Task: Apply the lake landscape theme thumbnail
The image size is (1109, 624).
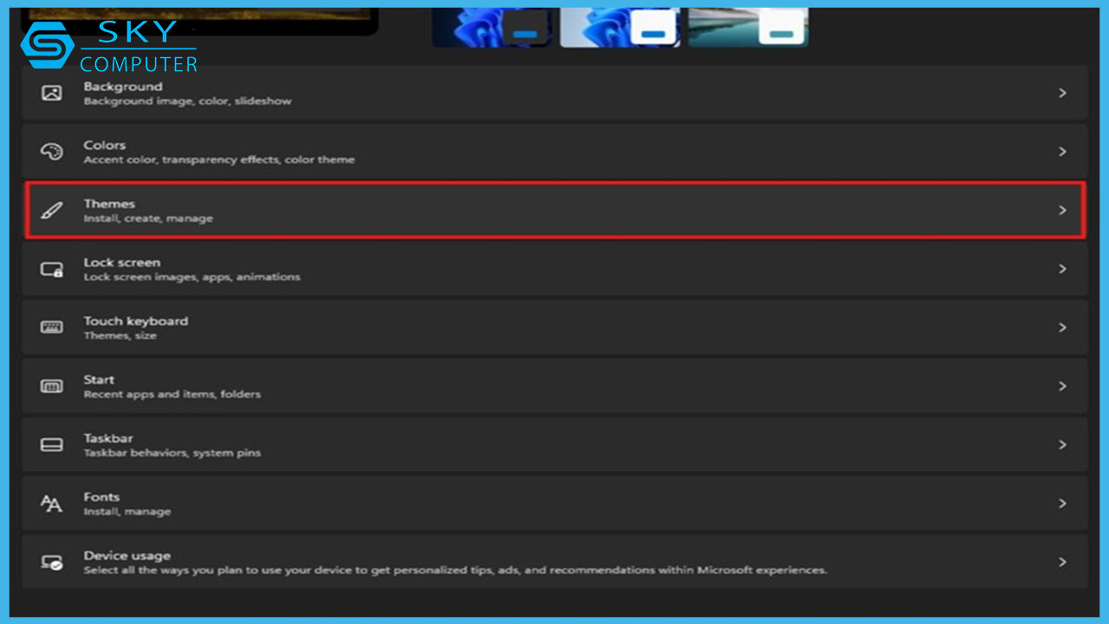Action: point(747,26)
